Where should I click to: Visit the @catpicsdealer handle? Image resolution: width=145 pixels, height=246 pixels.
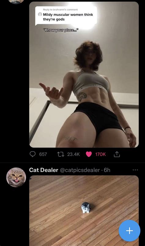click(80, 170)
